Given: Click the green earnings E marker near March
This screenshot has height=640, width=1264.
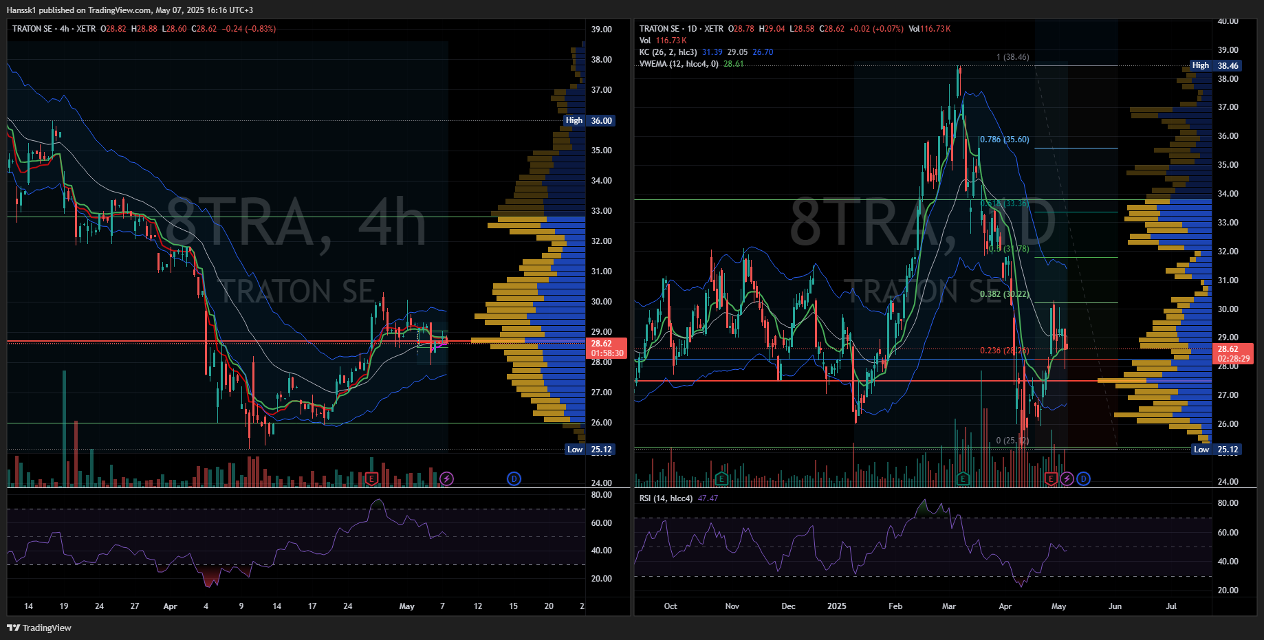Looking at the screenshot, I should pos(963,478).
